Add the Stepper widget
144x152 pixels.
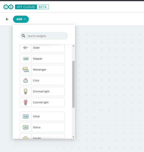click(x=42, y=59)
